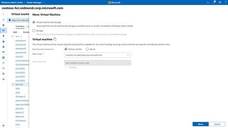Click the Loading status text

pos(73,68)
